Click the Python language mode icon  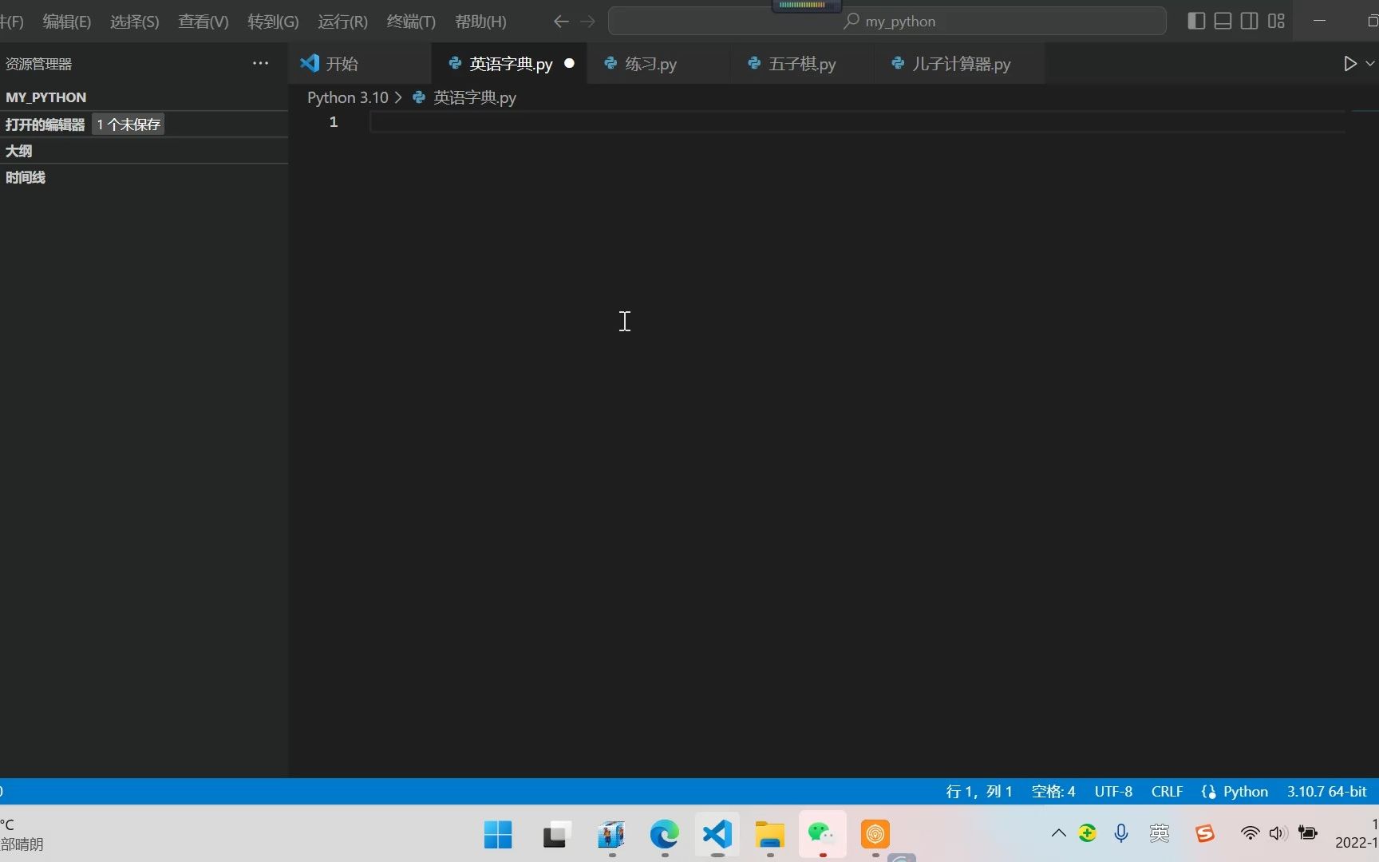1210,791
